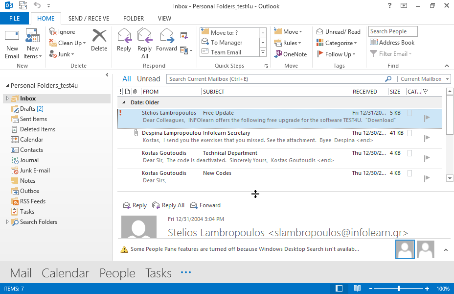This screenshot has width=454, height=294.
Task: Open the FILE tab
Action: pos(15,19)
